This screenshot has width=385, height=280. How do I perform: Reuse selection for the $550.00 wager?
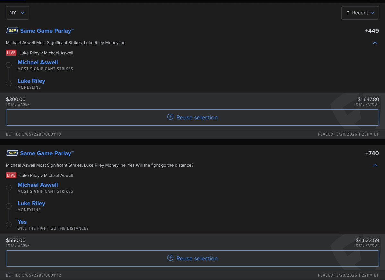(x=193, y=258)
